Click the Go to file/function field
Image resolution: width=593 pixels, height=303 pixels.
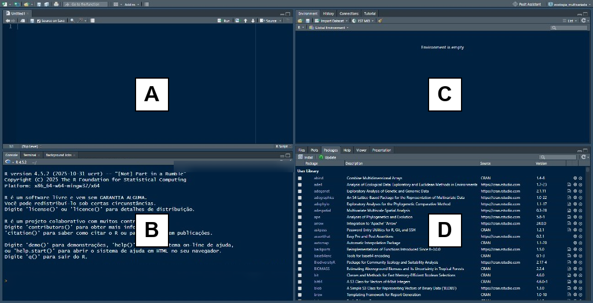point(85,4)
